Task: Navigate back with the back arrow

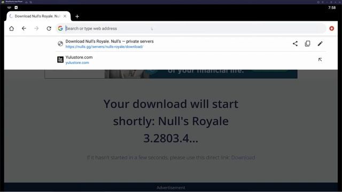Action: (x=24, y=28)
